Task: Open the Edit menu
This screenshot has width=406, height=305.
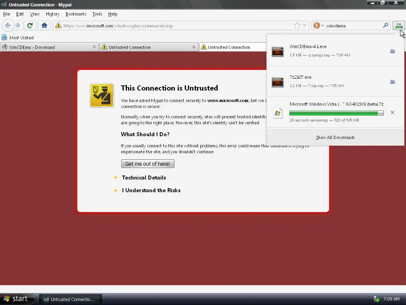Action: 20,14
